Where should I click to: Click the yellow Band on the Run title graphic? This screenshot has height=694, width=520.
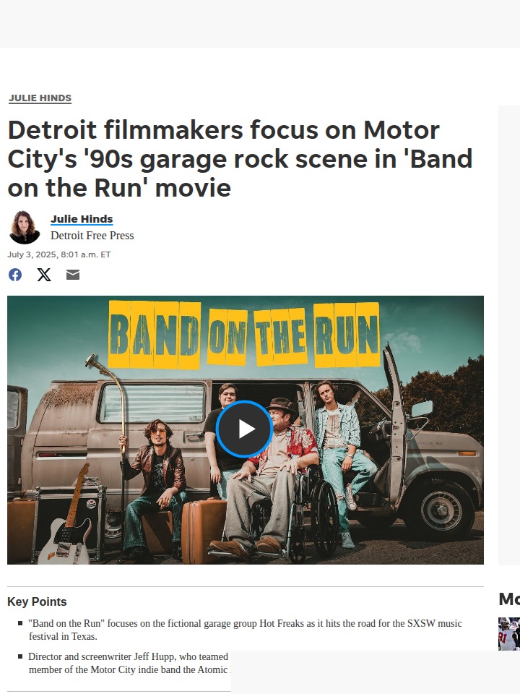(x=244, y=334)
